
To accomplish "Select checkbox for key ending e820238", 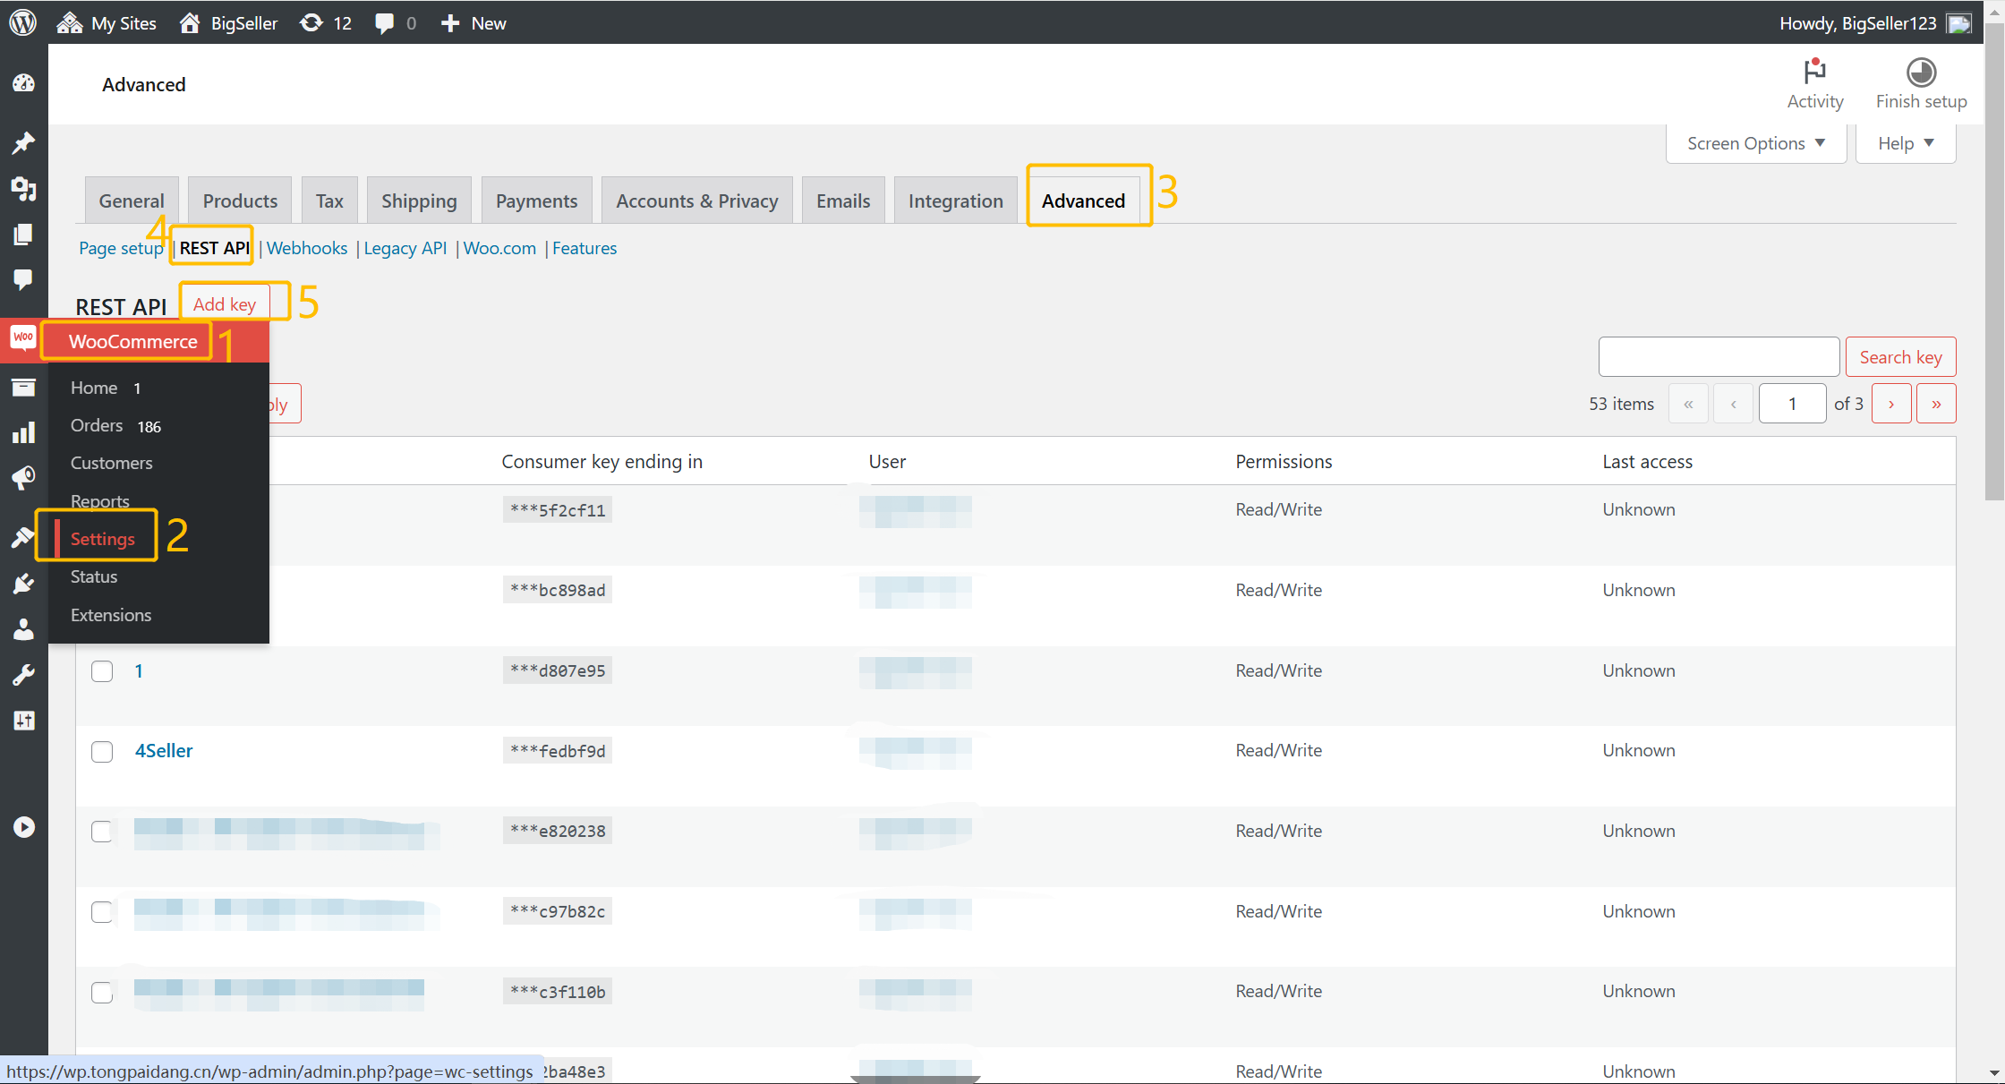I will click(x=102, y=832).
